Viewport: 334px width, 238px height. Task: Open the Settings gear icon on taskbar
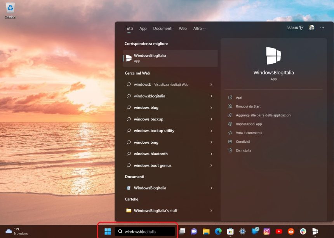click(x=242, y=231)
